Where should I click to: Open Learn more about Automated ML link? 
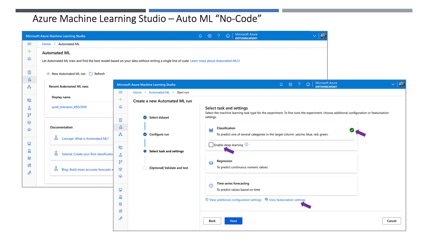pyautogui.click(x=215, y=61)
